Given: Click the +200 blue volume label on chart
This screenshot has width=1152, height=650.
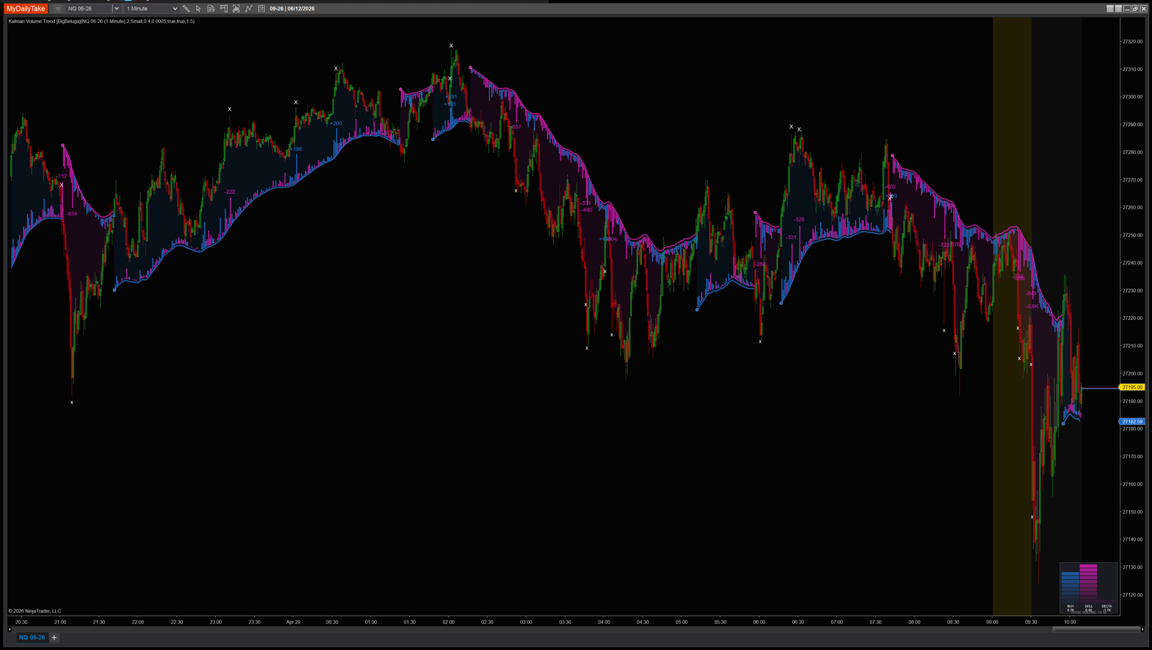Looking at the screenshot, I should click(x=336, y=123).
